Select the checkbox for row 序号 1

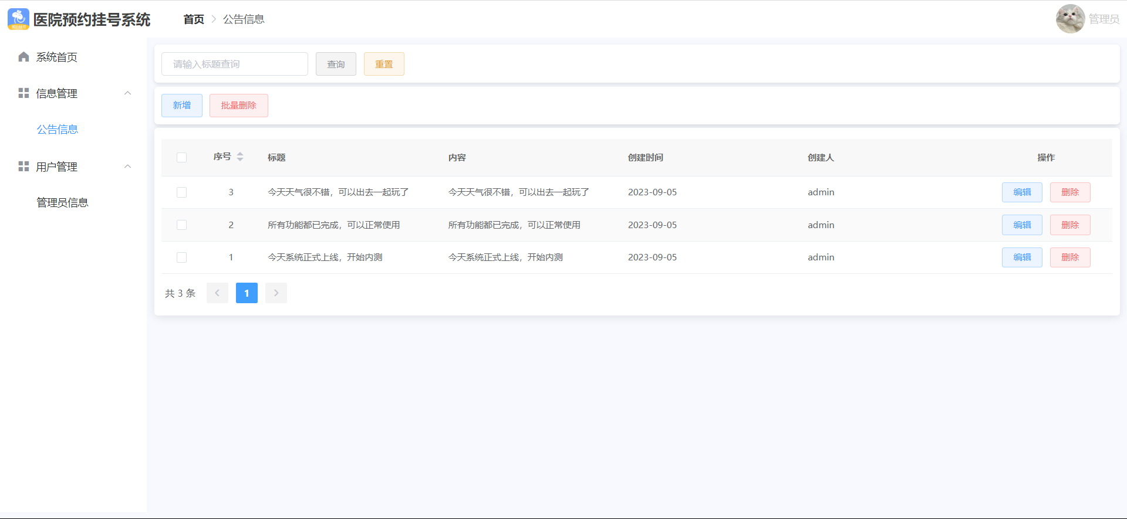pyautogui.click(x=182, y=257)
